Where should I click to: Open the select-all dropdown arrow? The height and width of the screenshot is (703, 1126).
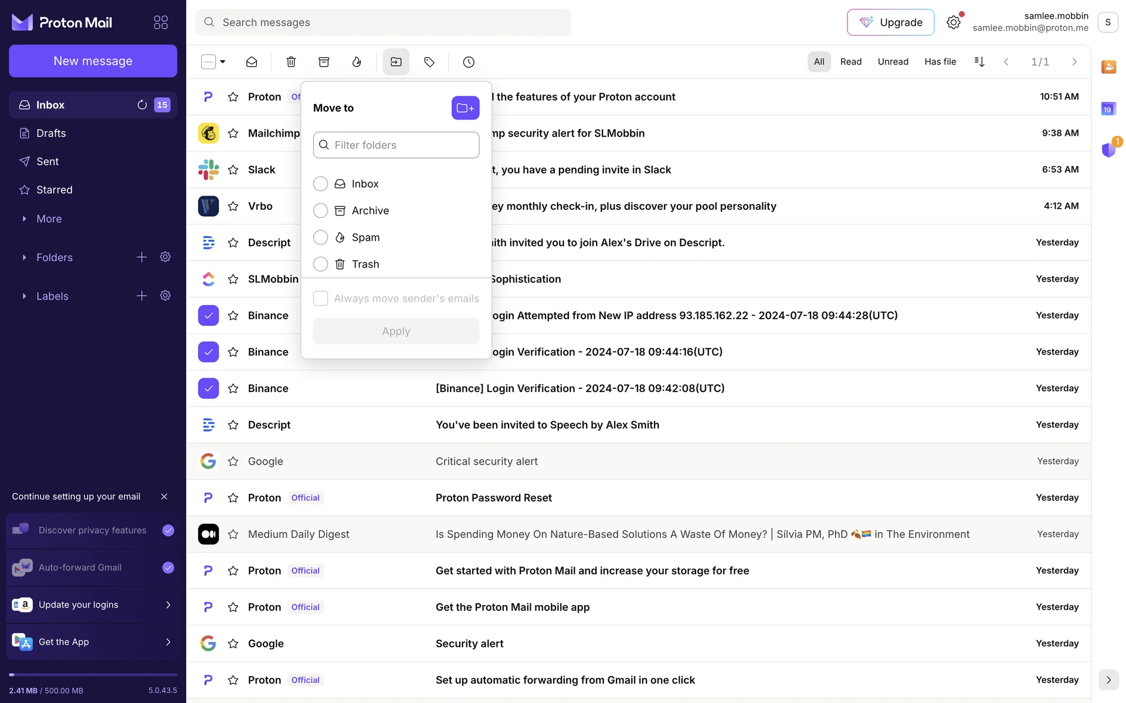[223, 62]
